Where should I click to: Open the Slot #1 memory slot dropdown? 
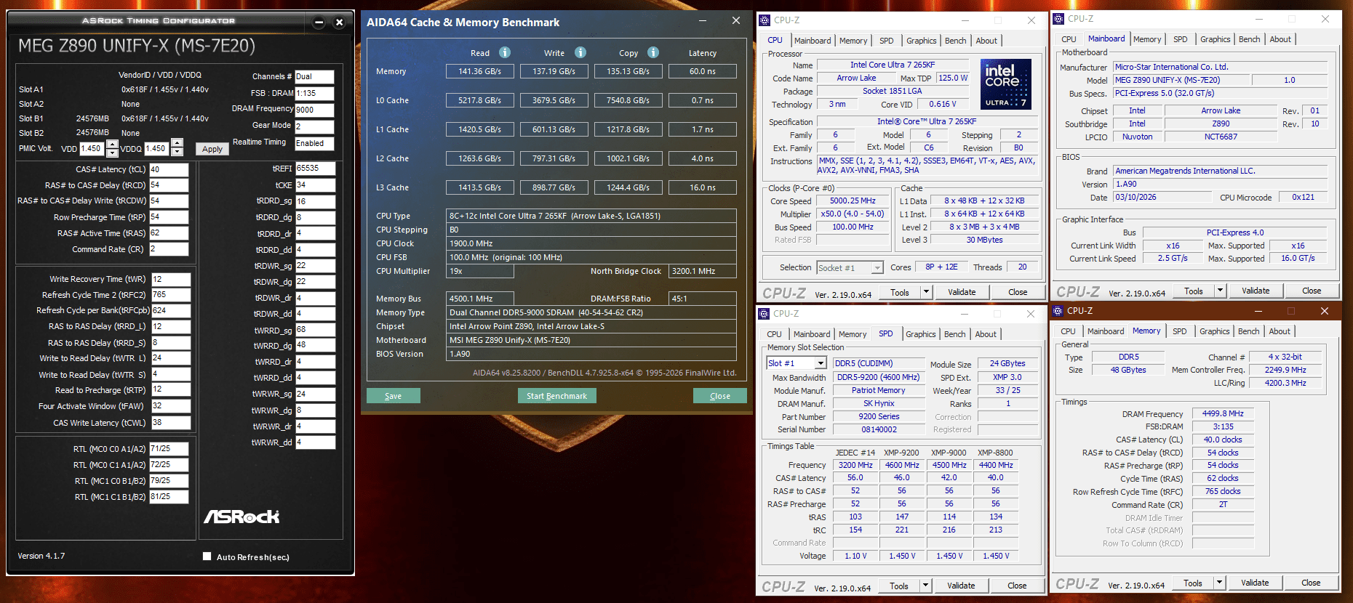tap(821, 363)
